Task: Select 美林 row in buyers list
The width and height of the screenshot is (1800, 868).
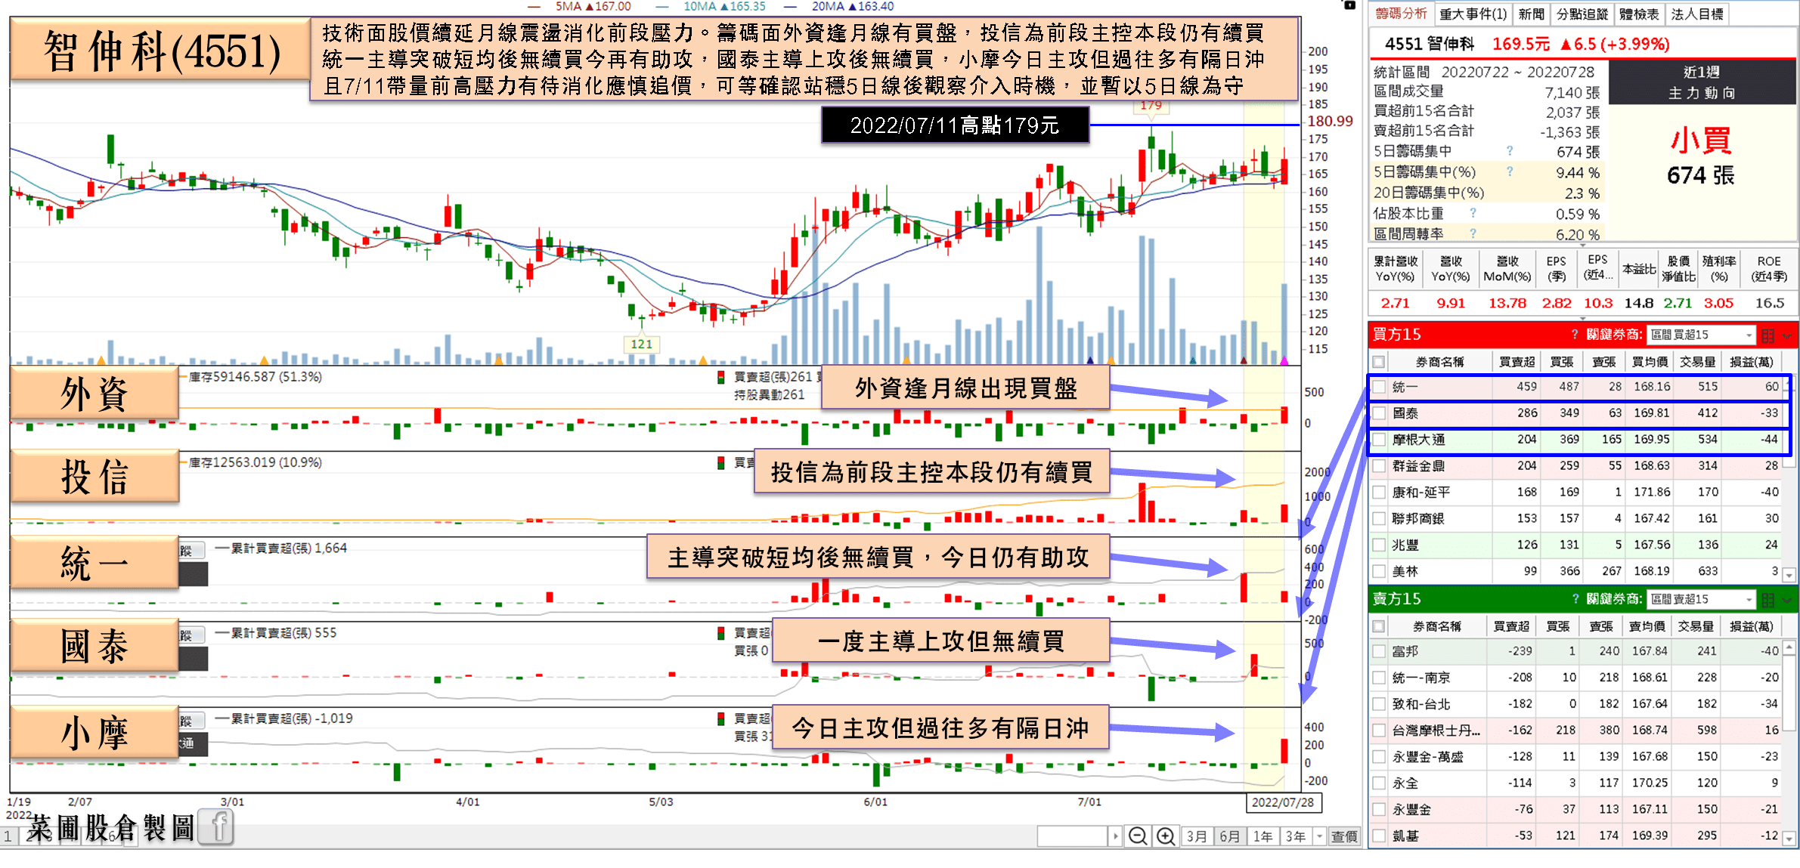Action: [x=1575, y=571]
